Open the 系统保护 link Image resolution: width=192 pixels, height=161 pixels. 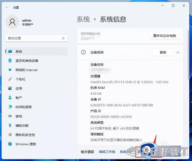[x=126, y=152]
